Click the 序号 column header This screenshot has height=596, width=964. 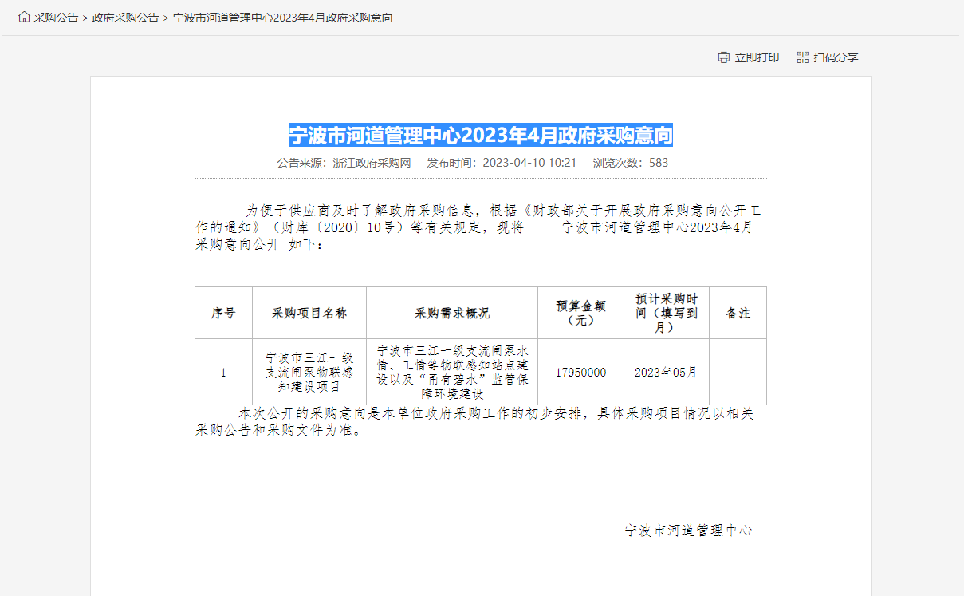[x=223, y=313]
